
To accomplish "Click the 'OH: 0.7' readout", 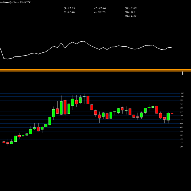I will (x=130, y=12).
